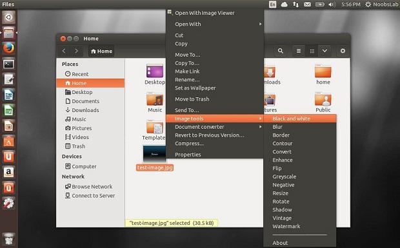Select Watermark in Image tools submenu
The height and width of the screenshot is (248, 400).
click(x=300, y=226)
